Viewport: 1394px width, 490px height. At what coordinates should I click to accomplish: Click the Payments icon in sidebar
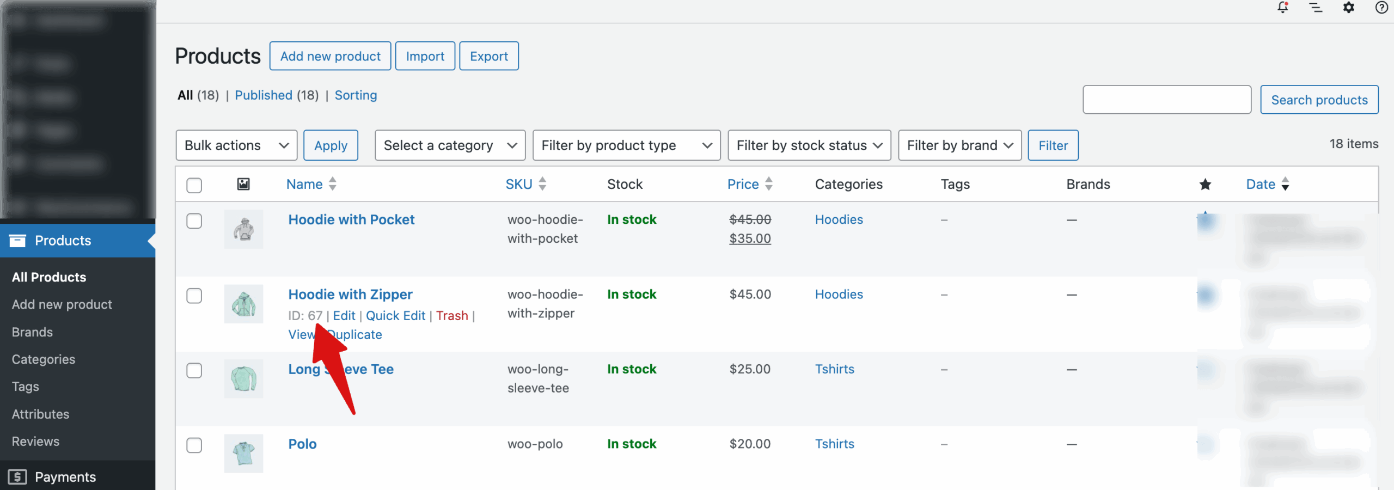pos(17,477)
